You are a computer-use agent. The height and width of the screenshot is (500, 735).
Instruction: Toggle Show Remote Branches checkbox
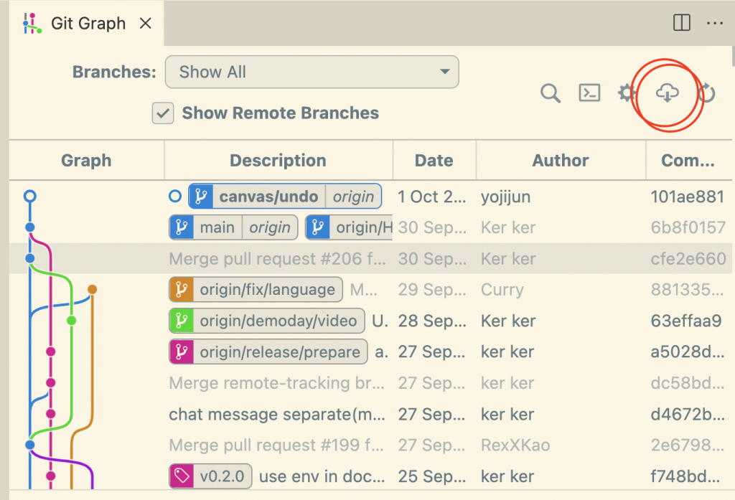point(164,113)
